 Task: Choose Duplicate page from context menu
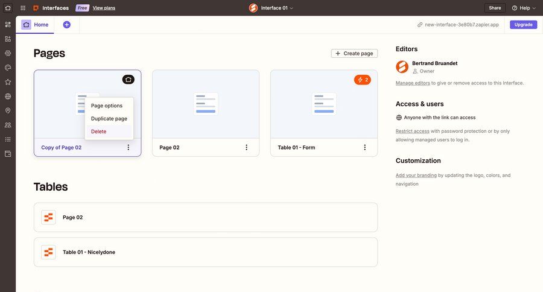tap(109, 118)
